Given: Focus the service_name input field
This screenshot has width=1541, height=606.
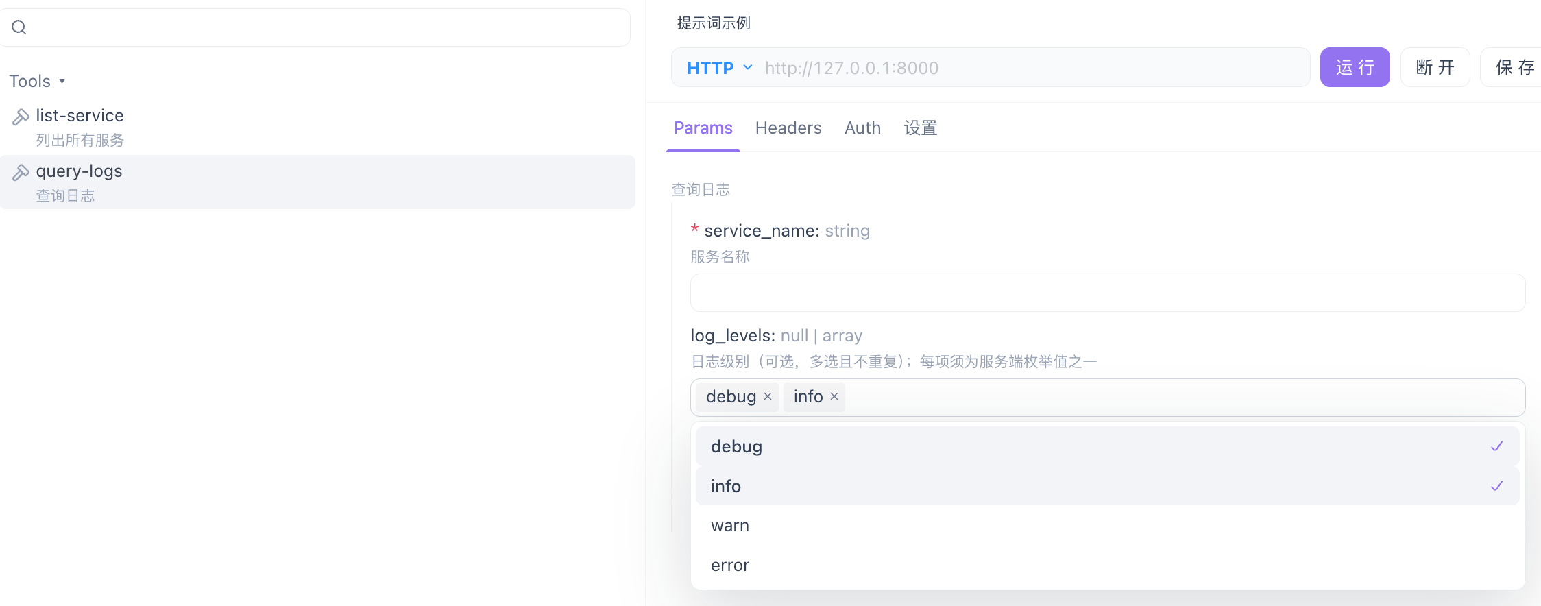Looking at the screenshot, I should (1107, 293).
